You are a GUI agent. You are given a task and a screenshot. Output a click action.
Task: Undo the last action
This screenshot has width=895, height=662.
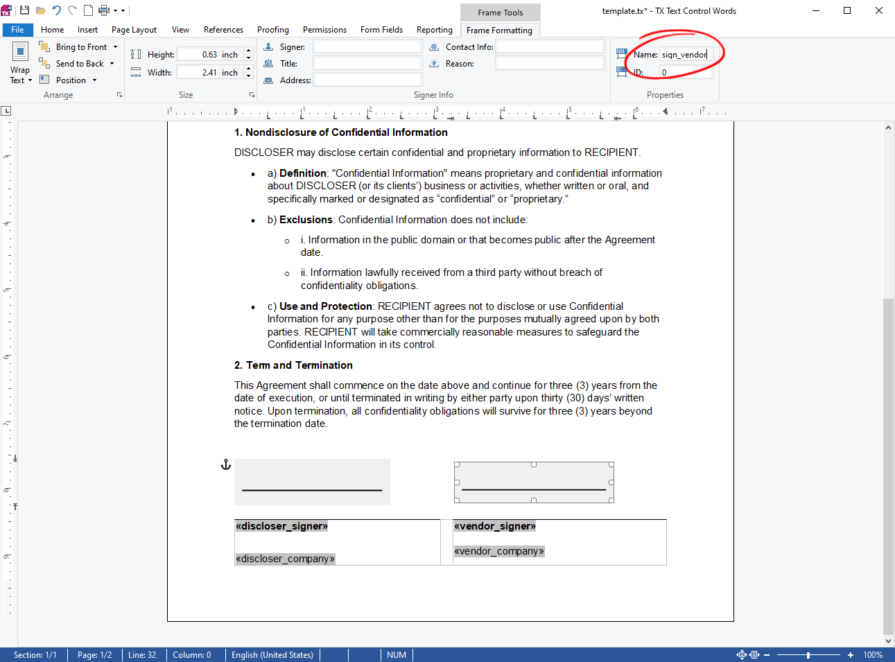coord(56,10)
